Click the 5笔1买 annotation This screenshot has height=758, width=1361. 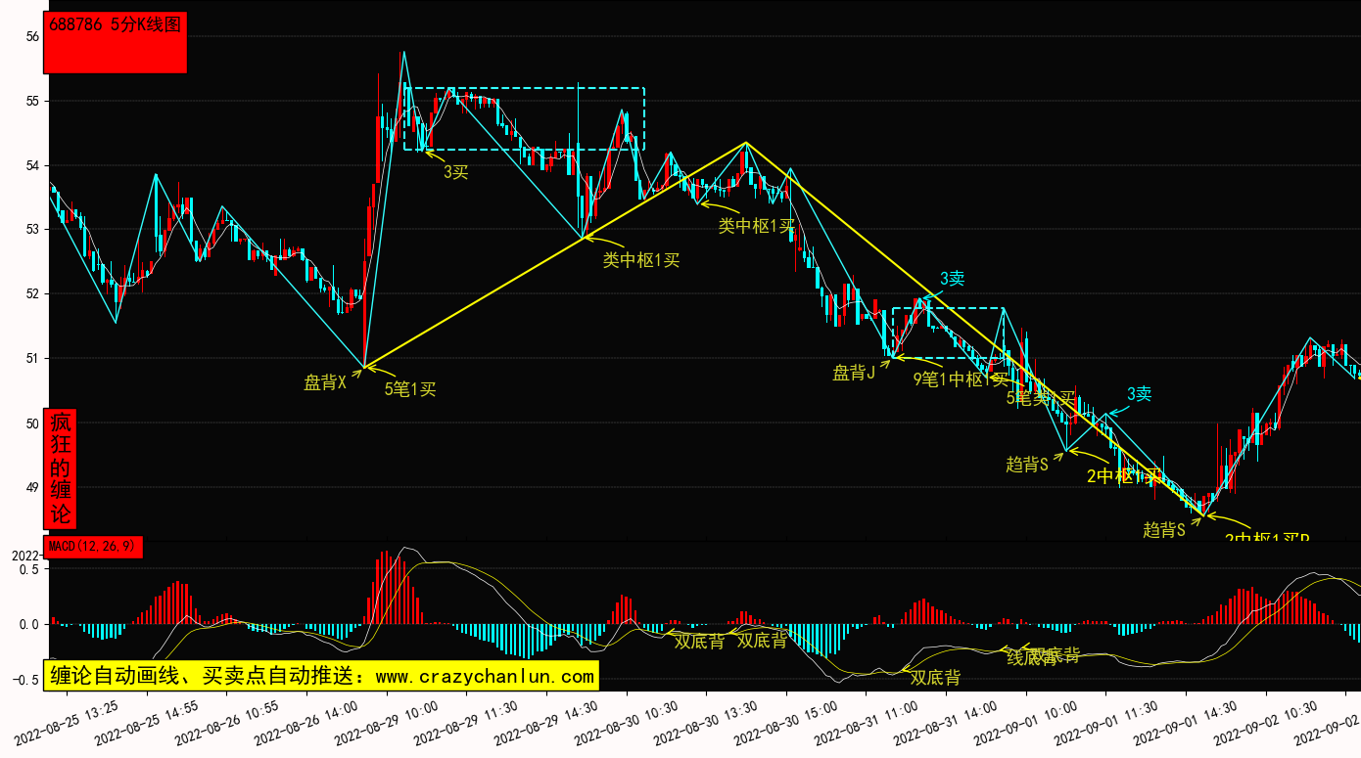click(410, 389)
